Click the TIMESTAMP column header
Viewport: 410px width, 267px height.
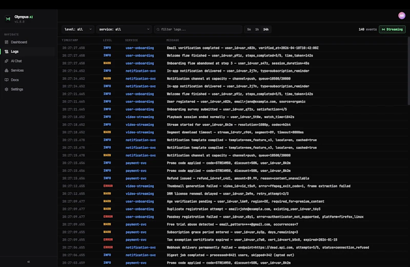[70, 40]
